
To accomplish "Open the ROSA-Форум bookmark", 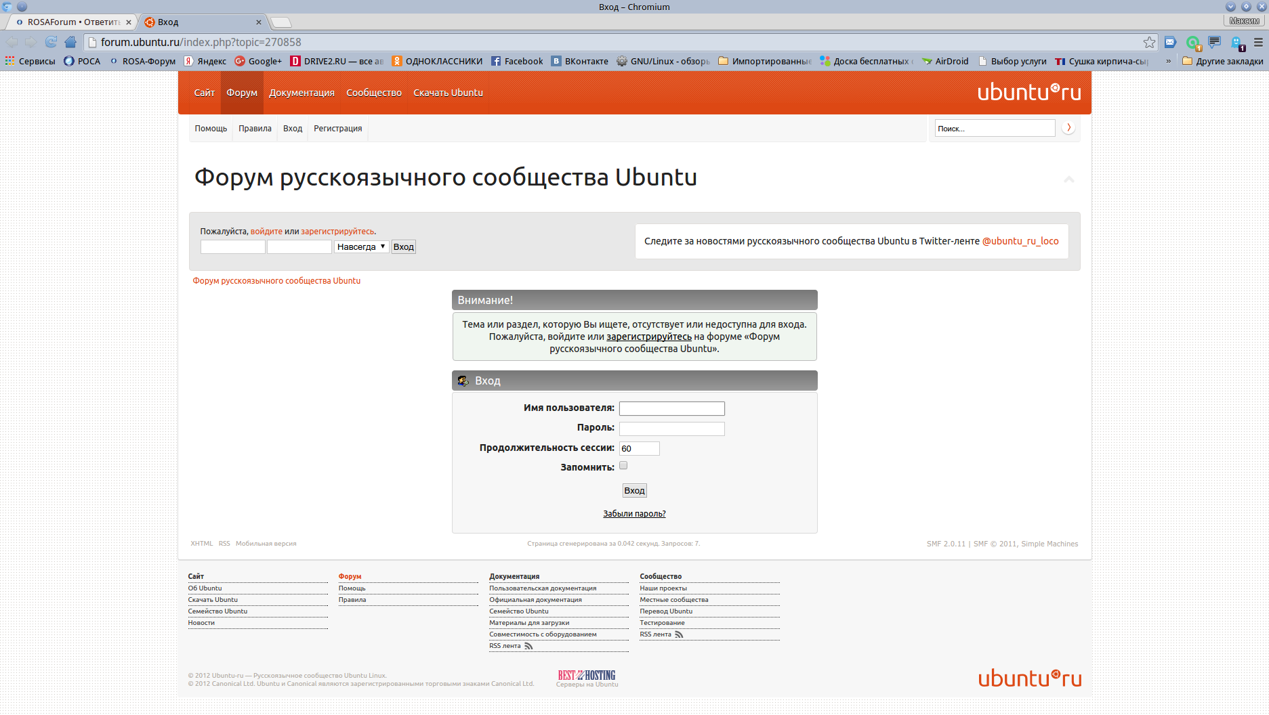I will (x=142, y=61).
